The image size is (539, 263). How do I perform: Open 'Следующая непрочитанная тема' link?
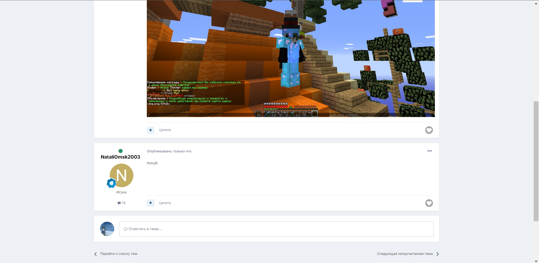point(405,254)
